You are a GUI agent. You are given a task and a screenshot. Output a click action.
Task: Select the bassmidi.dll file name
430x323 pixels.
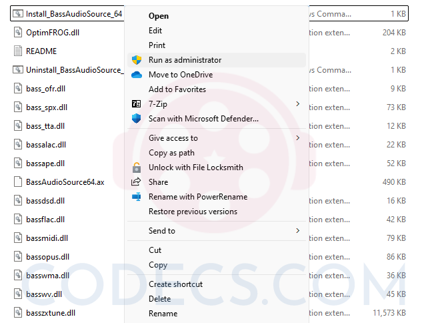click(47, 238)
